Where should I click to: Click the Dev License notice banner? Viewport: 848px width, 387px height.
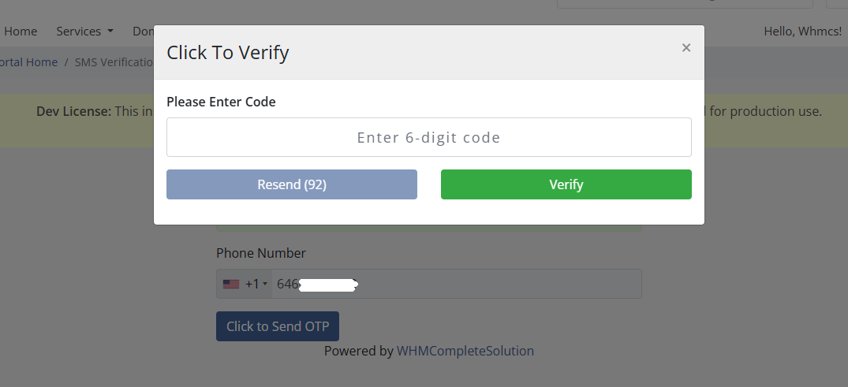(x=424, y=121)
